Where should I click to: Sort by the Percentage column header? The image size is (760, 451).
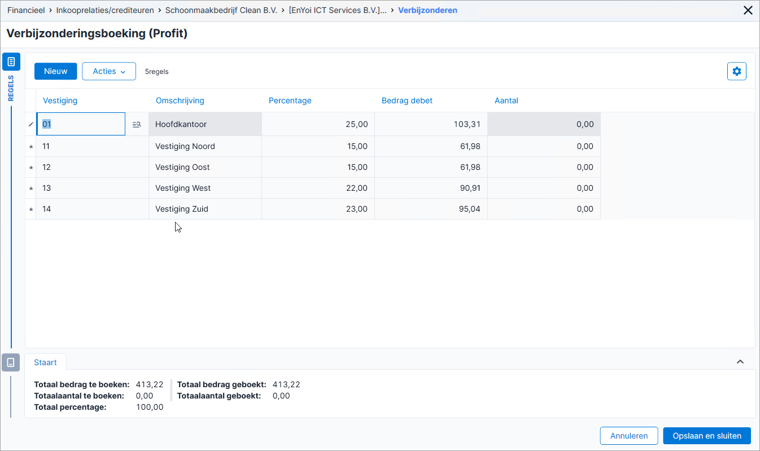point(290,100)
